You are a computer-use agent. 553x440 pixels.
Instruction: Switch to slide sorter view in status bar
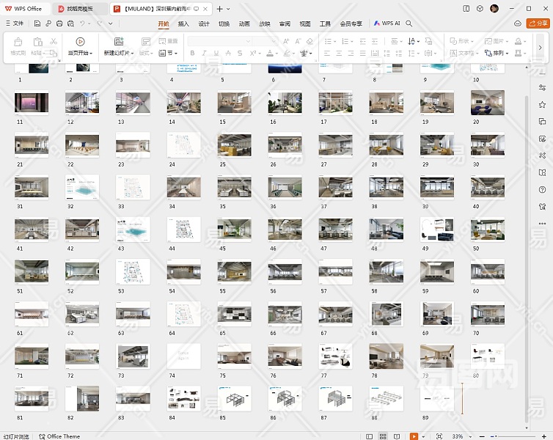pyautogui.click(x=384, y=436)
